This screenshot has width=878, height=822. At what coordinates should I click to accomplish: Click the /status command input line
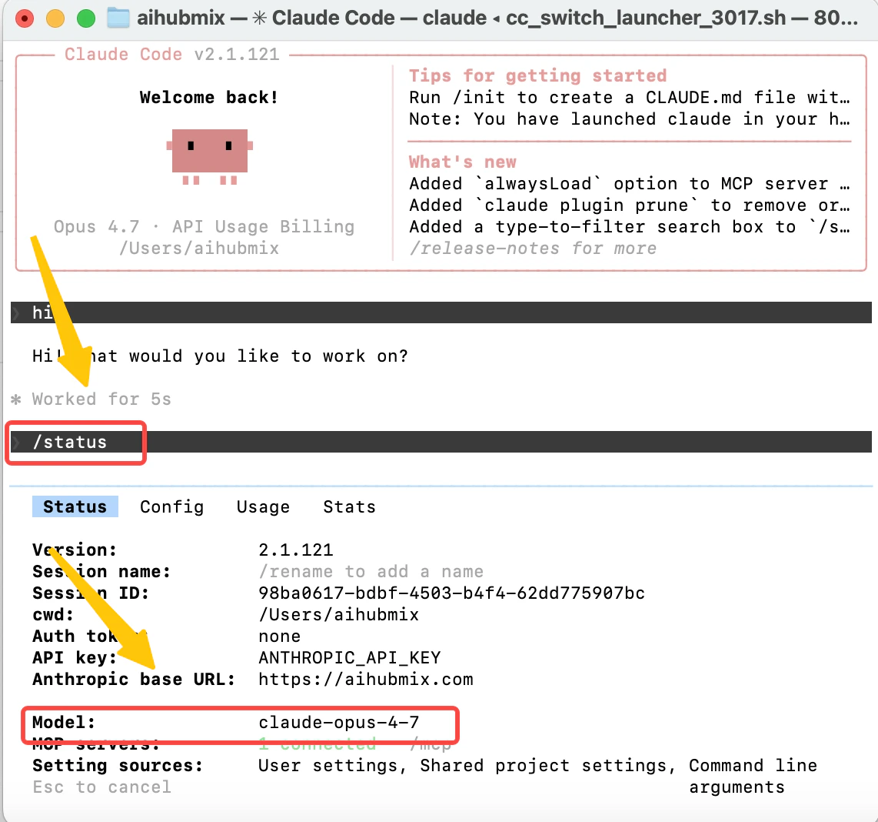click(x=441, y=442)
